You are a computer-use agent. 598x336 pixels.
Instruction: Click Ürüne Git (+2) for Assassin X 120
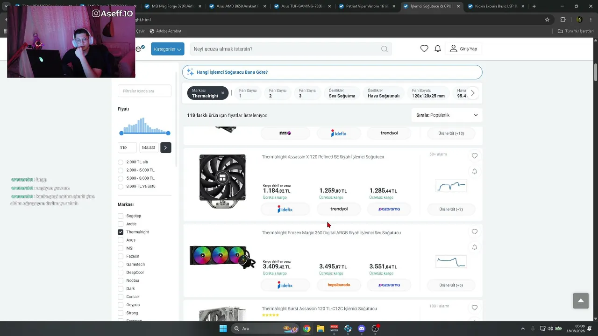(451, 209)
